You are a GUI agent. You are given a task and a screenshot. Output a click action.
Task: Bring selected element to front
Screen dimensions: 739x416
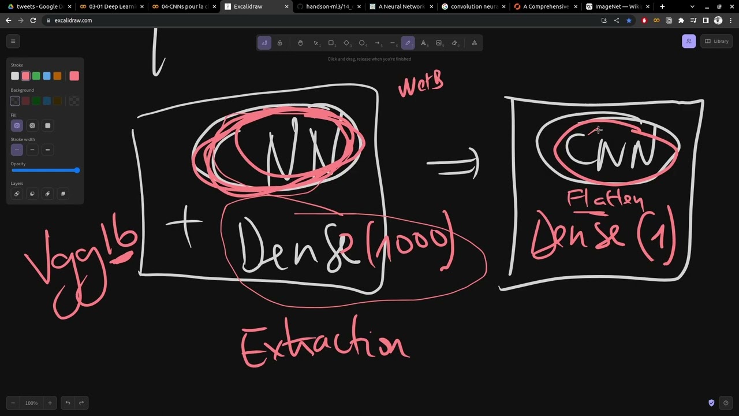point(63,194)
